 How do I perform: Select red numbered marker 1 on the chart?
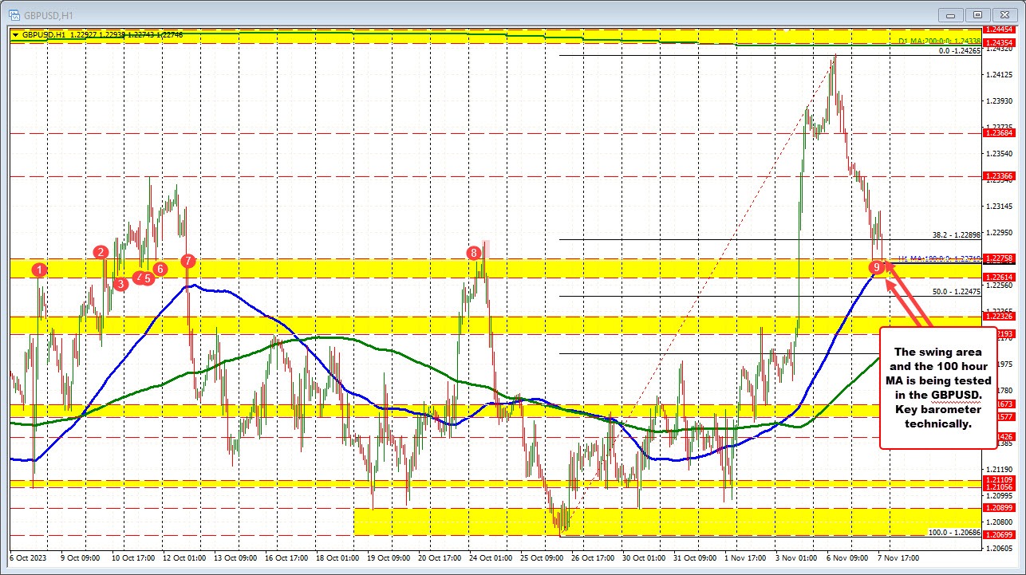click(40, 270)
